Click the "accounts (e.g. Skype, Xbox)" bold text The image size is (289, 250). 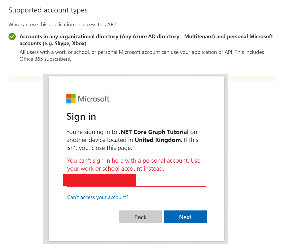[x=53, y=43]
